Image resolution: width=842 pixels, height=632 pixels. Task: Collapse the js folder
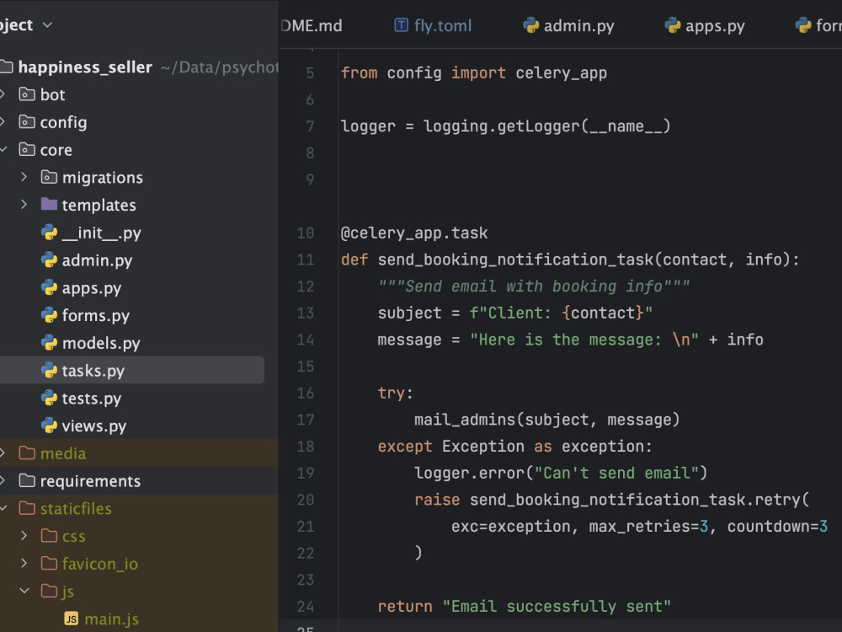click(24, 591)
